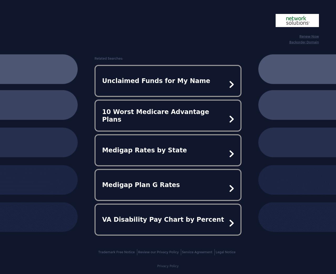Image resolution: width=336 pixels, height=274 pixels.
Task: Click arrow on VA Disability Pay Chart by Percent
Action: [x=232, y=223]
